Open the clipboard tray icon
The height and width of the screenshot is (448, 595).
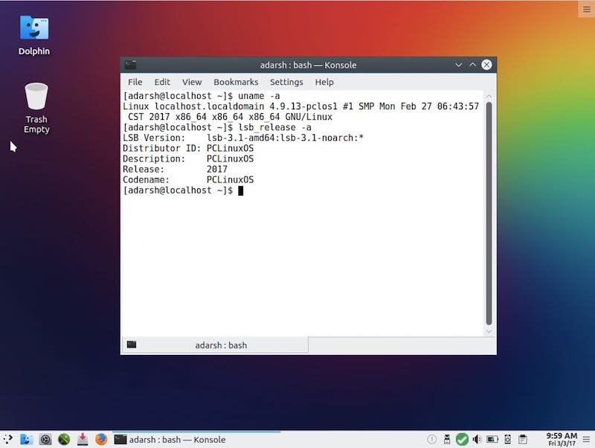coord(523,439)
